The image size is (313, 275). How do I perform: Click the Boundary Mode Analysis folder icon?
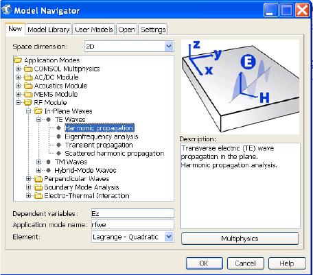click(x=38, y=187)
